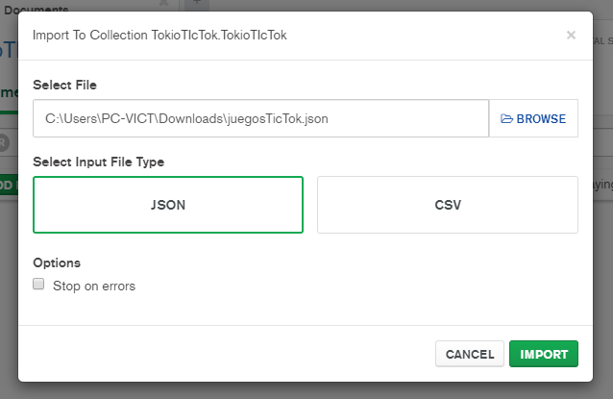Close the import dialog with the X
The width and height of the screenshot is (613, 399).
click(x=571, y=36)
